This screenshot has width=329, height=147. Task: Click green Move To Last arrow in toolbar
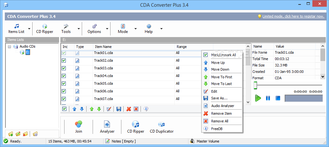point(99,109)
